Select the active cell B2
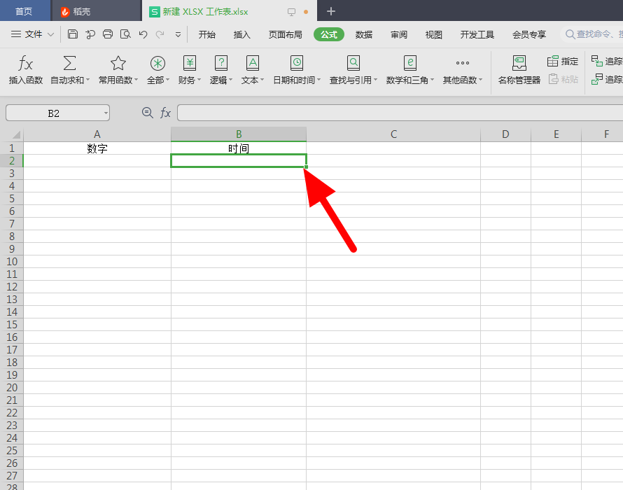 pyautogui.click(x=239, y=160)
